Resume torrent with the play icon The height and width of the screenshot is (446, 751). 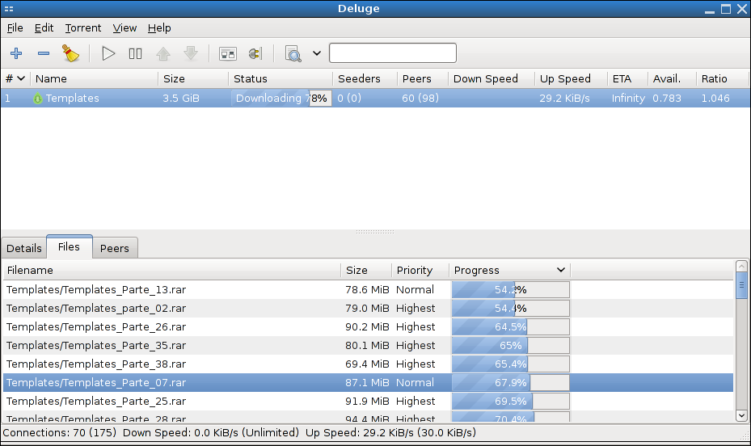pos(108,54)
